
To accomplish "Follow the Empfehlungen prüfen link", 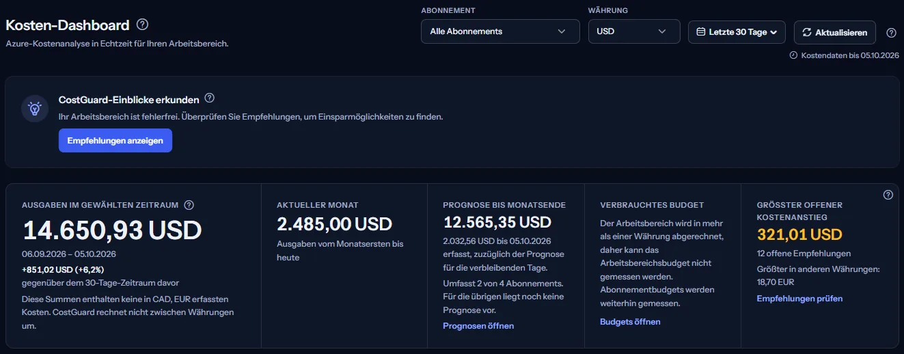I will click(x=799, y=299).
